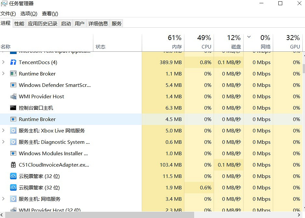Select the 控制台窗口主机 console icon
Image resolution: width=305 pixels, height=218 pixels.
coord(13,108)
